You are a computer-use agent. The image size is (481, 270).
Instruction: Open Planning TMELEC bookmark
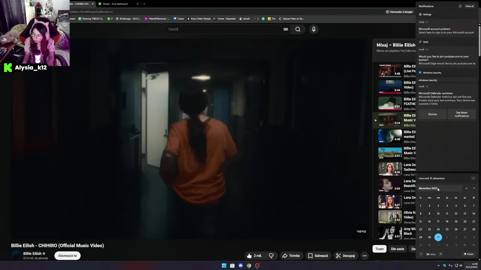[x=91, y=19]
